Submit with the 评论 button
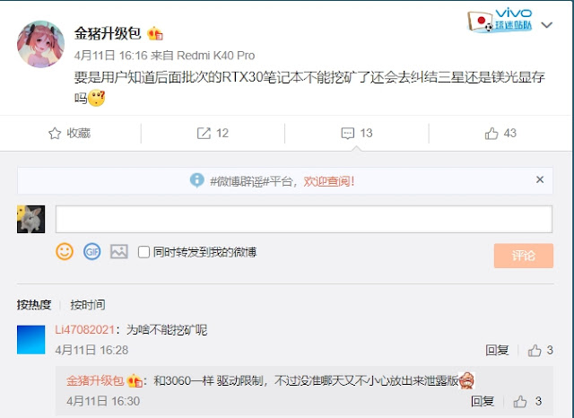The height and width of the screenshot is (418, 574). point(524,256)
